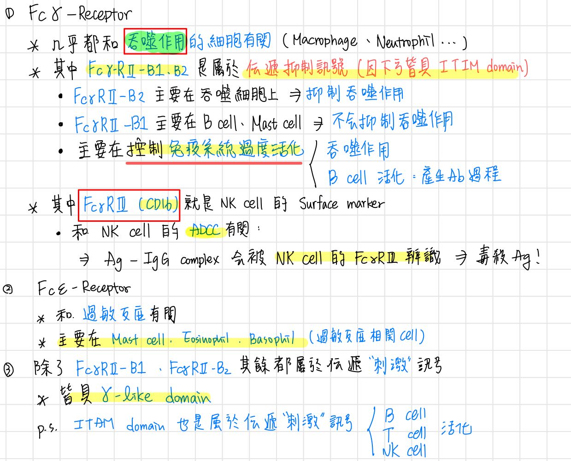Click the yellow highlighted ADCC text
This screenshot has width=571, height=461.
click(x=205, y=230)
